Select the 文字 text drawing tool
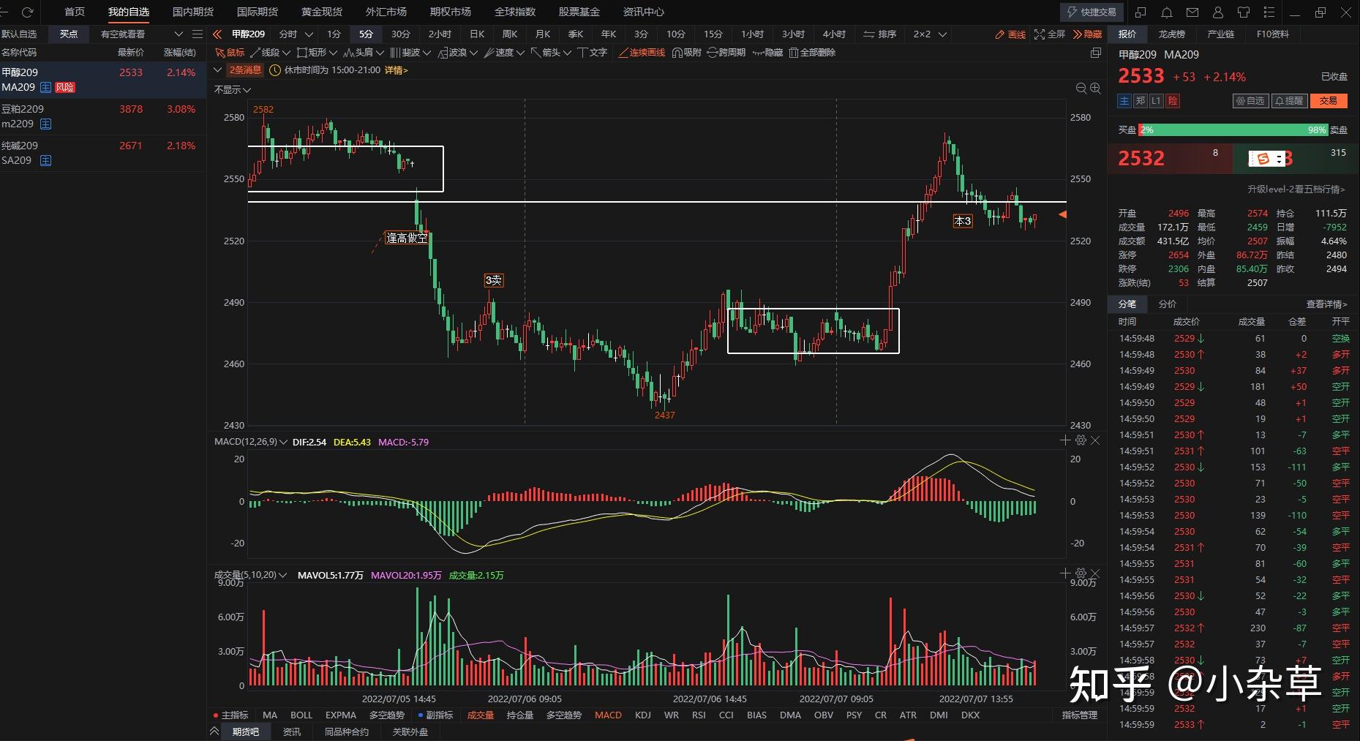The height and width of the screenshot is (741, 1360). (x=593, y=53)
